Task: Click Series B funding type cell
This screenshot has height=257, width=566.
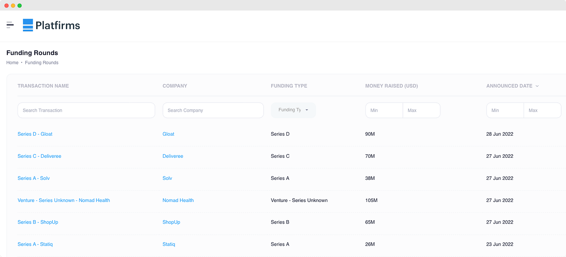Action: pos(280,222)
